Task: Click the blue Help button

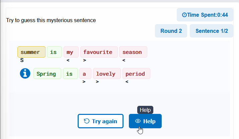Action: [145, 121]
